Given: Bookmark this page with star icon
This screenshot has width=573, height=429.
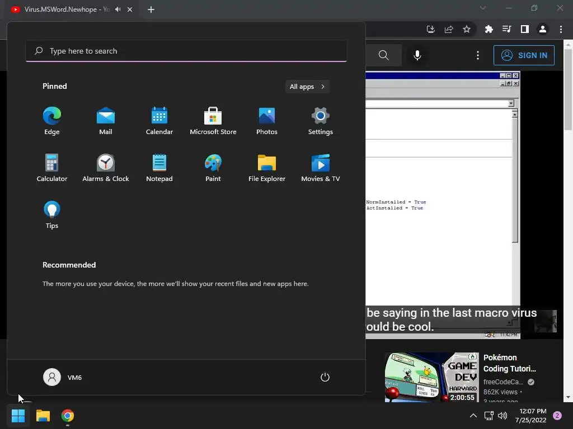Looking at the screenshot, I should pos(467,29).
